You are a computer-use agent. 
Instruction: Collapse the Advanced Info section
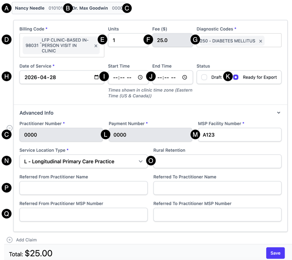(x=278, y=113)
